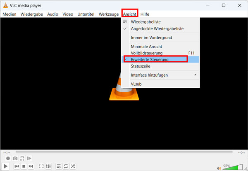Click the playback seek bar
Screen dimensions: 248x171
[x=124, y=152]
